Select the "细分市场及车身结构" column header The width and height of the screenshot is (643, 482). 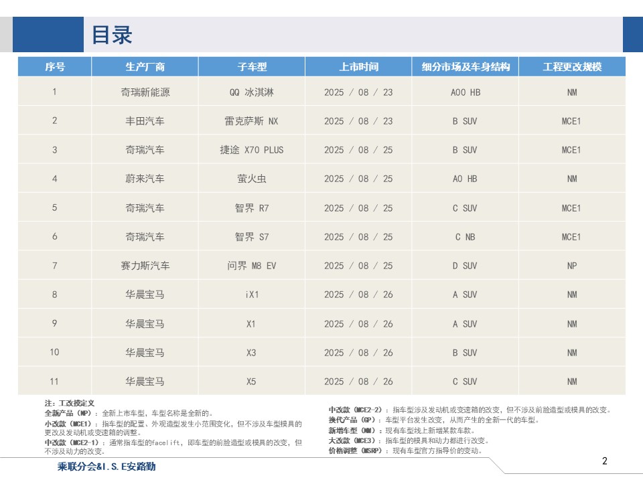click(x=466, y=67)
